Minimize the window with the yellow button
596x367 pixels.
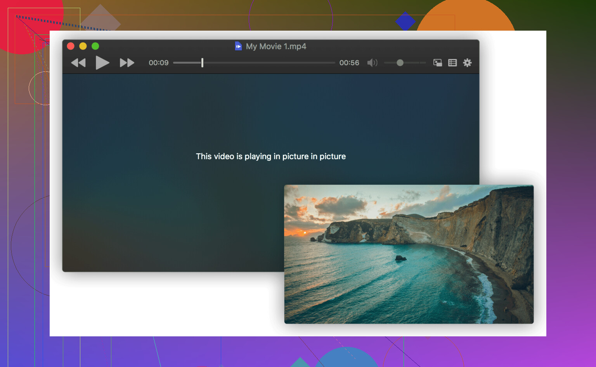[x=83, y=46]
